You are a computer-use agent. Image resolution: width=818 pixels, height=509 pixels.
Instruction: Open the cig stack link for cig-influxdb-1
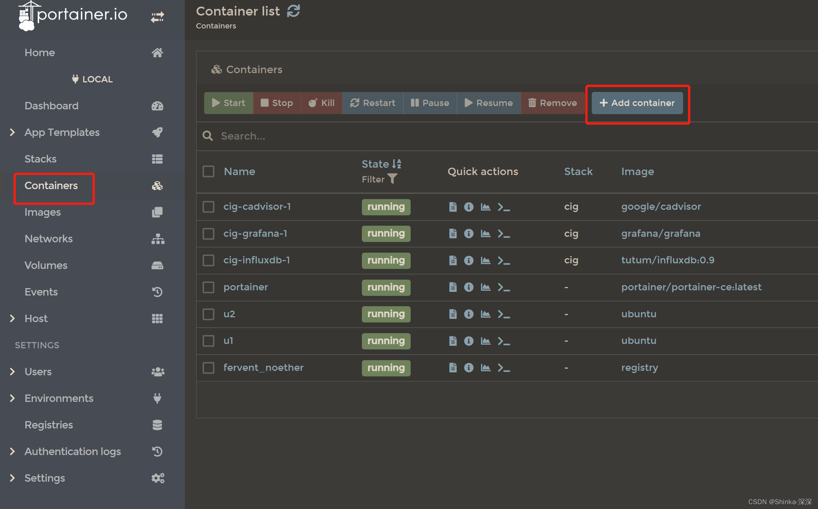571,260
